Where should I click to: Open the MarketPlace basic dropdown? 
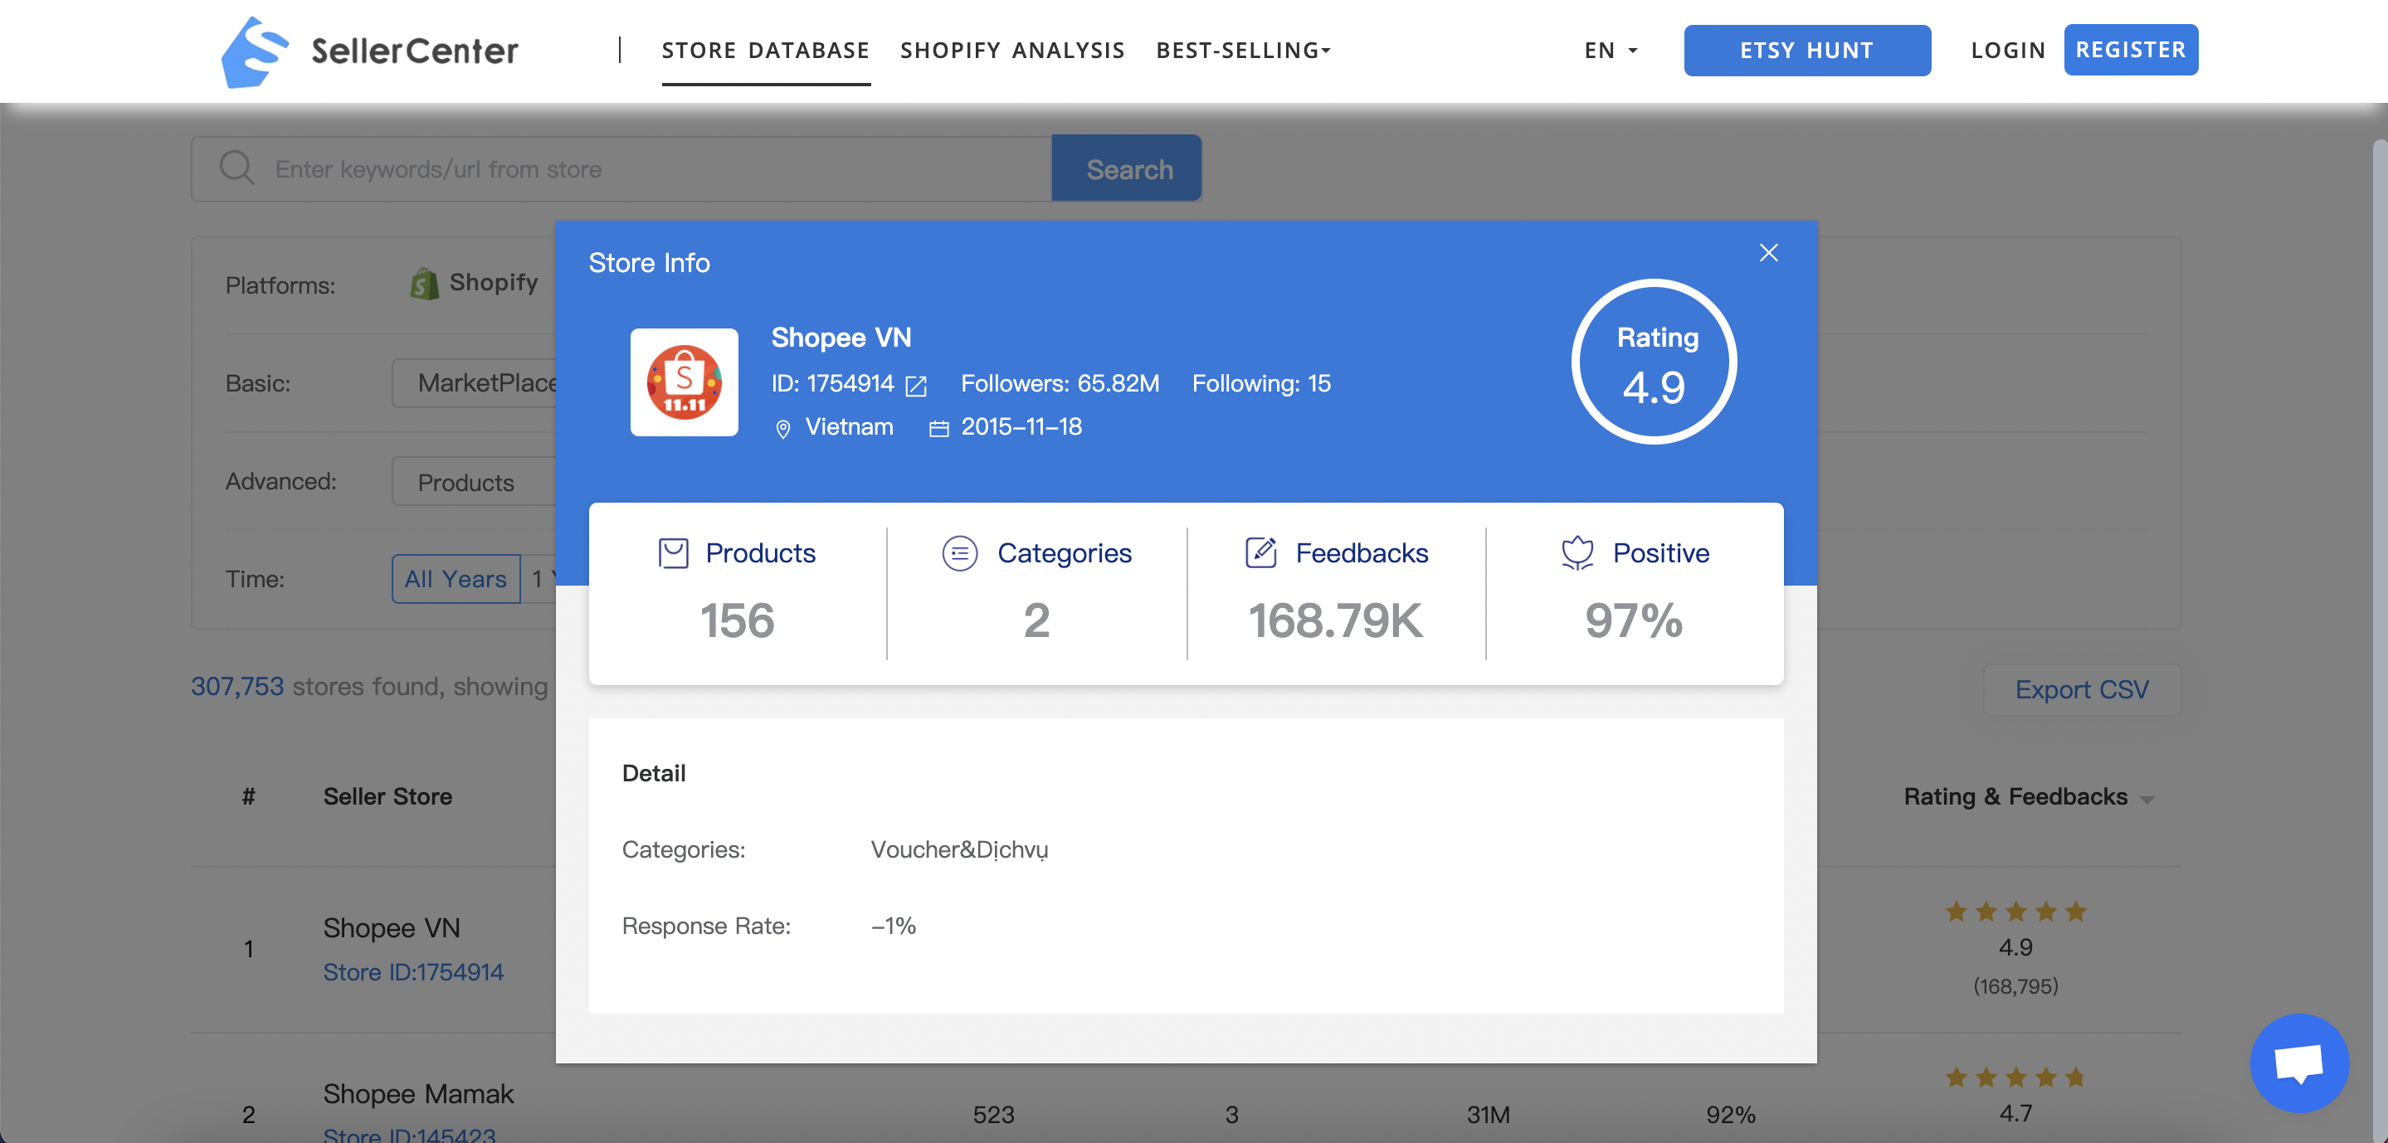pos(474,383)
